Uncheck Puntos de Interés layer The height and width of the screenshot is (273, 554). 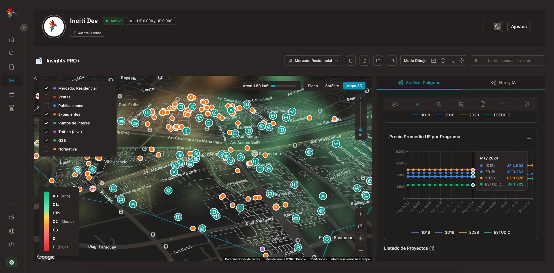pyautogui.click(x=46, y=123)
